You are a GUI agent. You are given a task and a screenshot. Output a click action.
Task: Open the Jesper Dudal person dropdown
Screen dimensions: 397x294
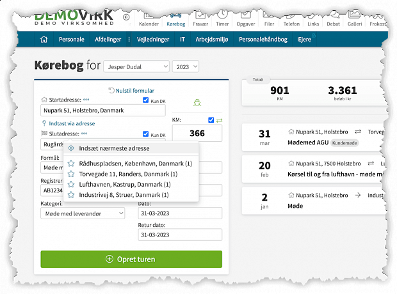pyautogui.click(x=136, y=66)
